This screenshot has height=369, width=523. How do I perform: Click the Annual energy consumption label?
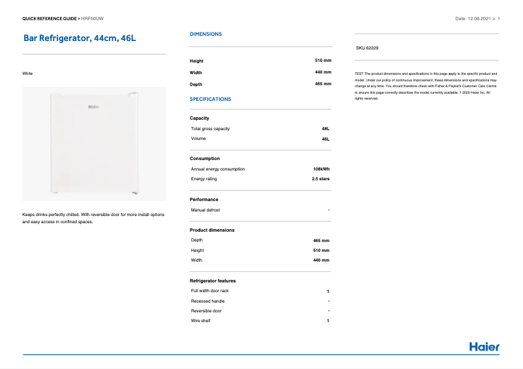coord(218,169)
